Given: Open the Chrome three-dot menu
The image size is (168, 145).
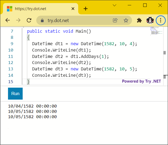Looking at the screenshot, I should [x=161, y=20].
